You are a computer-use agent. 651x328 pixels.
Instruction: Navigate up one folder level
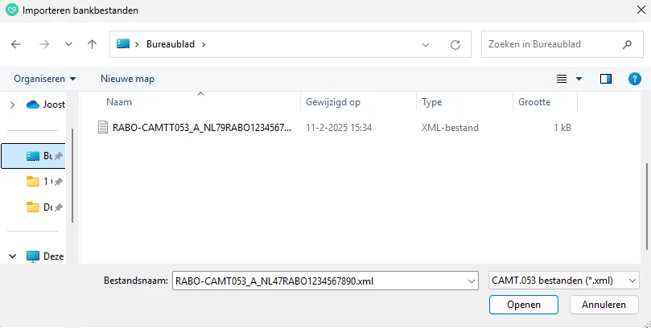pyautogui.click(x=92, y=44)
